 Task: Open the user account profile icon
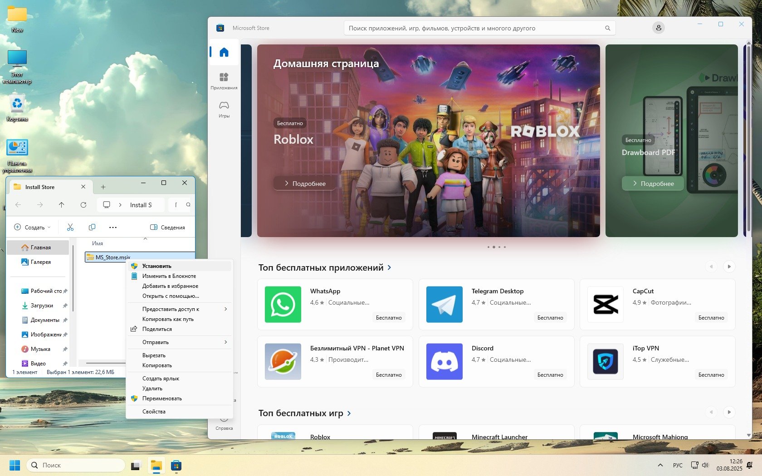tap(658, 28)
